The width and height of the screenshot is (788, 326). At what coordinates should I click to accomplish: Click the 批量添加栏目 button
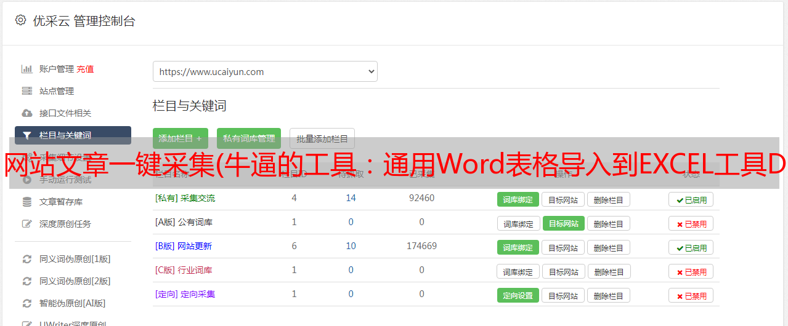tap(322, 139)
